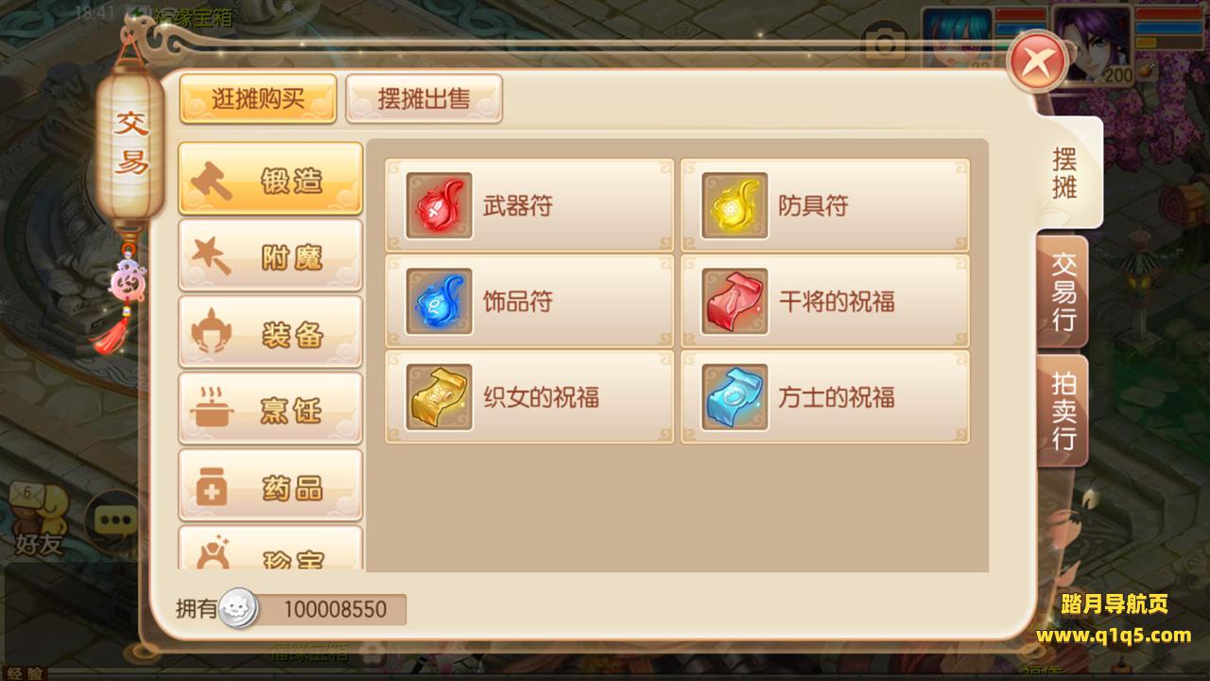
Task: Choose the 装备 category
Action: point(270,333)
